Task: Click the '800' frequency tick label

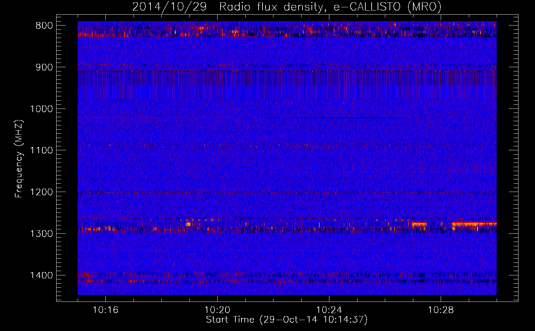Action: [44, 26]
